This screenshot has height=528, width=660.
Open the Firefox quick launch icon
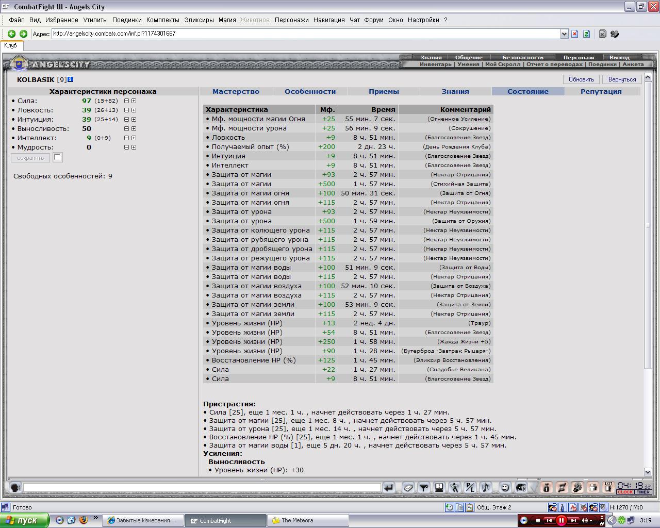pyautogui.click(x=83, y=520)
